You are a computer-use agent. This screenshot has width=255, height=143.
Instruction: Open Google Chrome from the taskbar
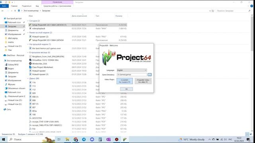[x=76, y=139]
